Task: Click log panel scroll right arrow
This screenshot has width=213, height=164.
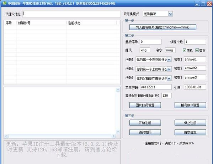Action: 113,136
